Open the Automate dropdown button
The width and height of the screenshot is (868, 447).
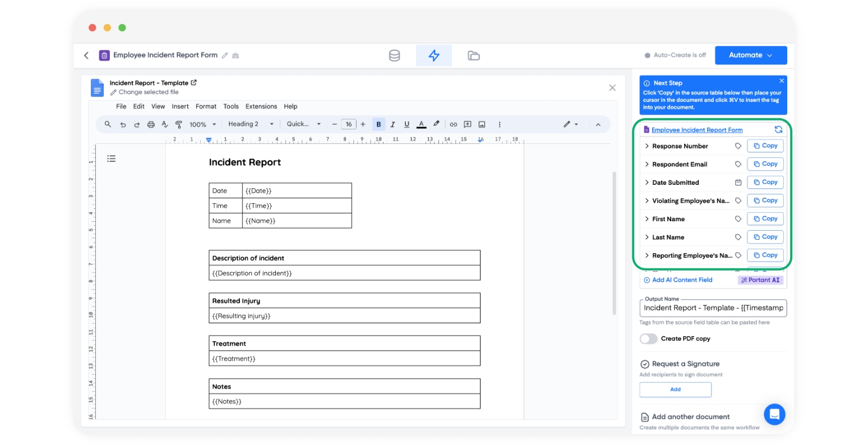click(x=750, y=55)
